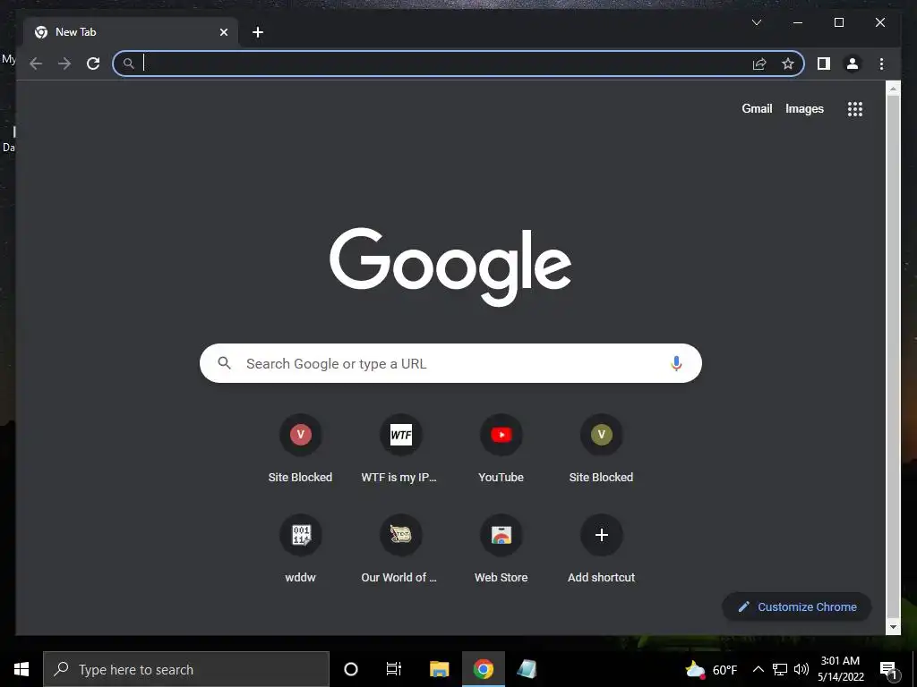The height and width of the screenshot is (687, 917).
Task: Open Cortana circle icon on taskbar
Action: [351, 669]
